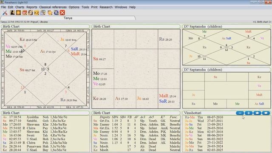Viewport: 272px width, 153px height.
Task: Click the clock face toolbar icon
Action: [x=31, y=13]
